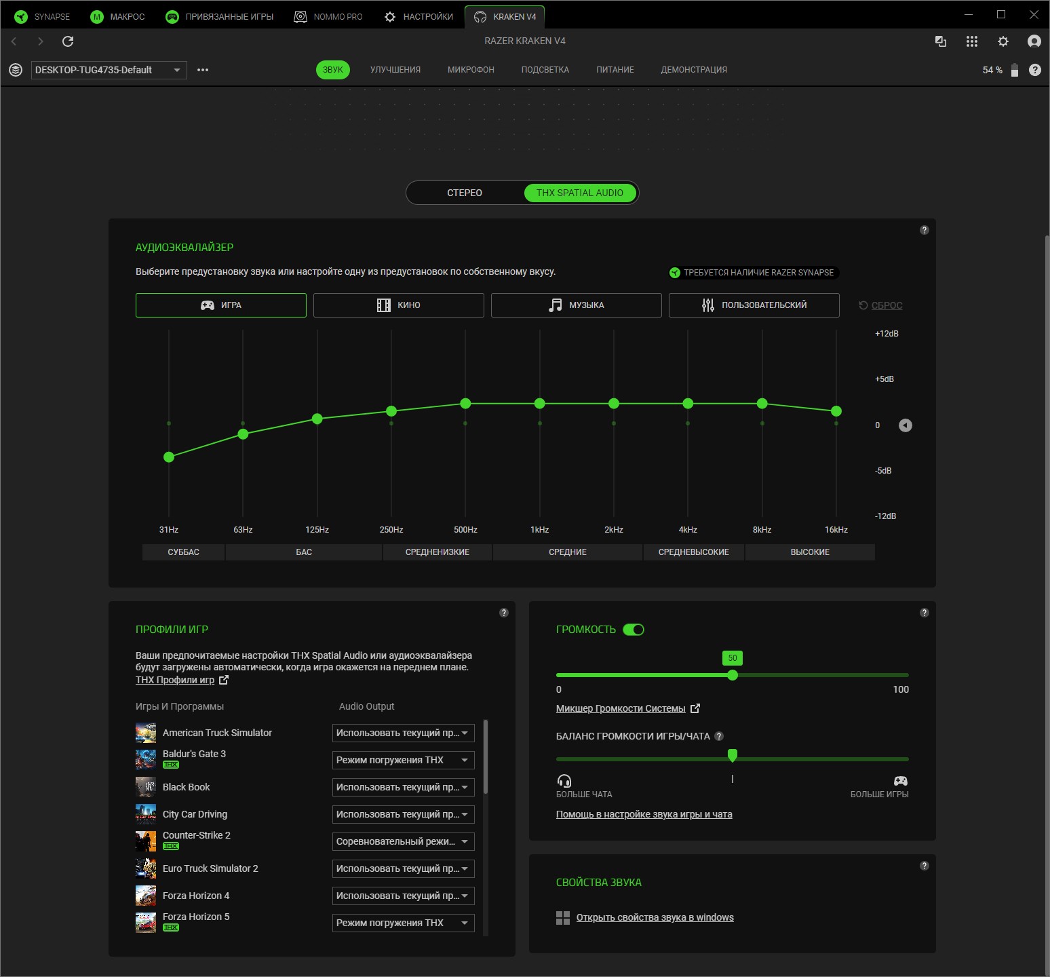Open help link for game and chat sound setup
This screenshot has width=1050, height=977.
pos(644,814)
